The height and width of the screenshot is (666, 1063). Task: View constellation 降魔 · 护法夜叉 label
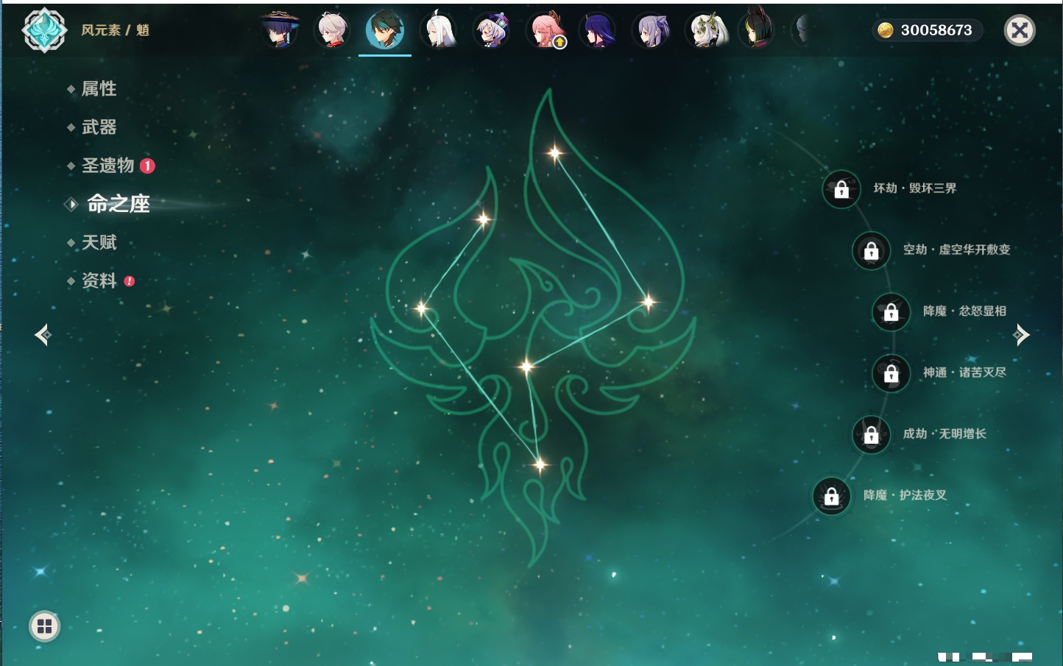click(x=905, y=495)
